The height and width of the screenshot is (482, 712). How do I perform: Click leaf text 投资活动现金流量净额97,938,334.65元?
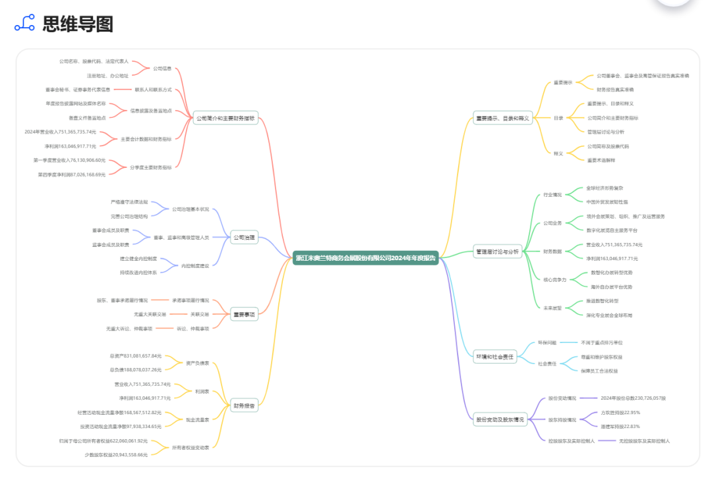pyautogui.click(x=121, y=427)
